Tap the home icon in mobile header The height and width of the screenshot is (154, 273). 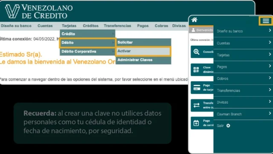195,20
